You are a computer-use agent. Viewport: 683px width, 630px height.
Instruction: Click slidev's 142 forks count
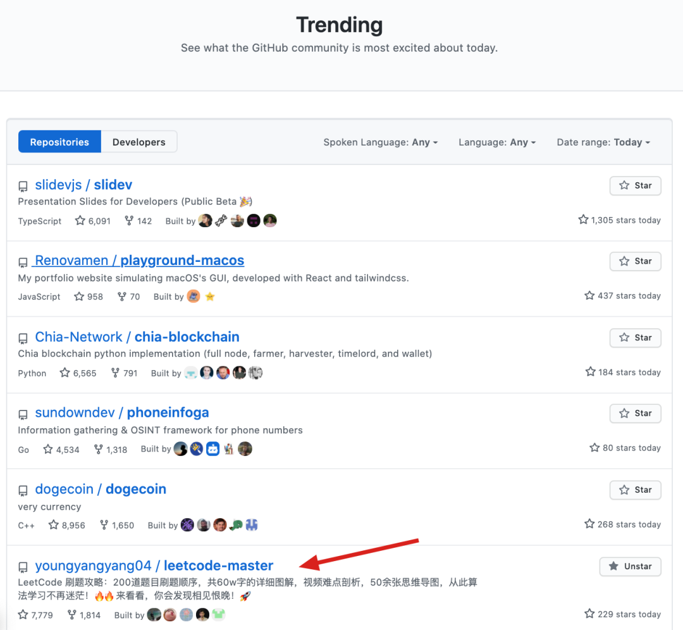point(138,221)
